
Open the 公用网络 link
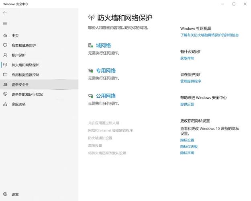click(x=106, y=96)
